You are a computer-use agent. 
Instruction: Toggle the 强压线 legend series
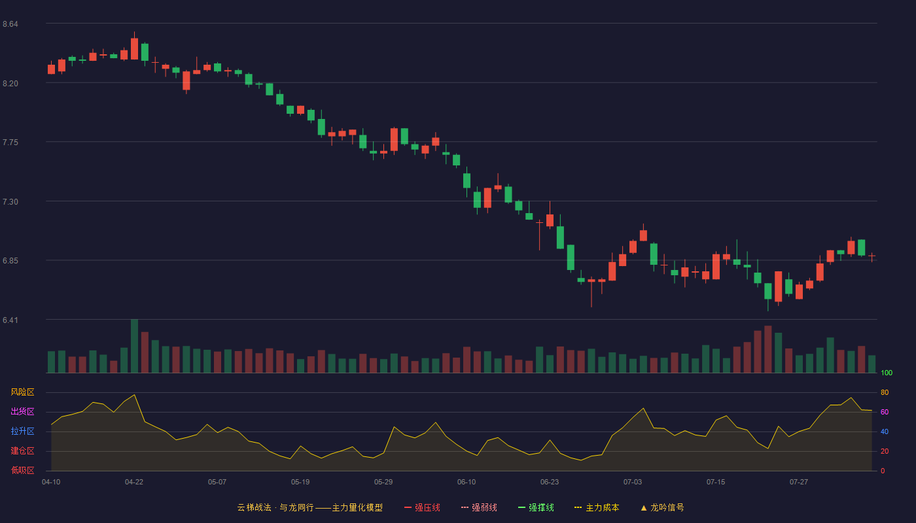[422, 507]
